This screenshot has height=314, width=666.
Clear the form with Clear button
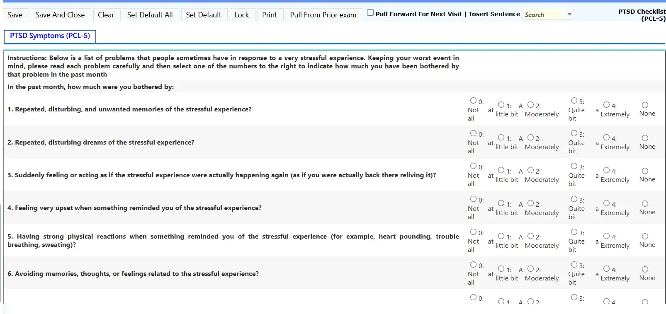tap(106, 15)
